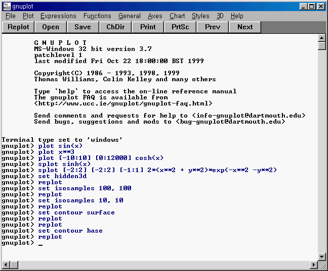Click the vertical scrollbar thumb
This screenshot has width=328, height=271.
click(x=322, y=46)
